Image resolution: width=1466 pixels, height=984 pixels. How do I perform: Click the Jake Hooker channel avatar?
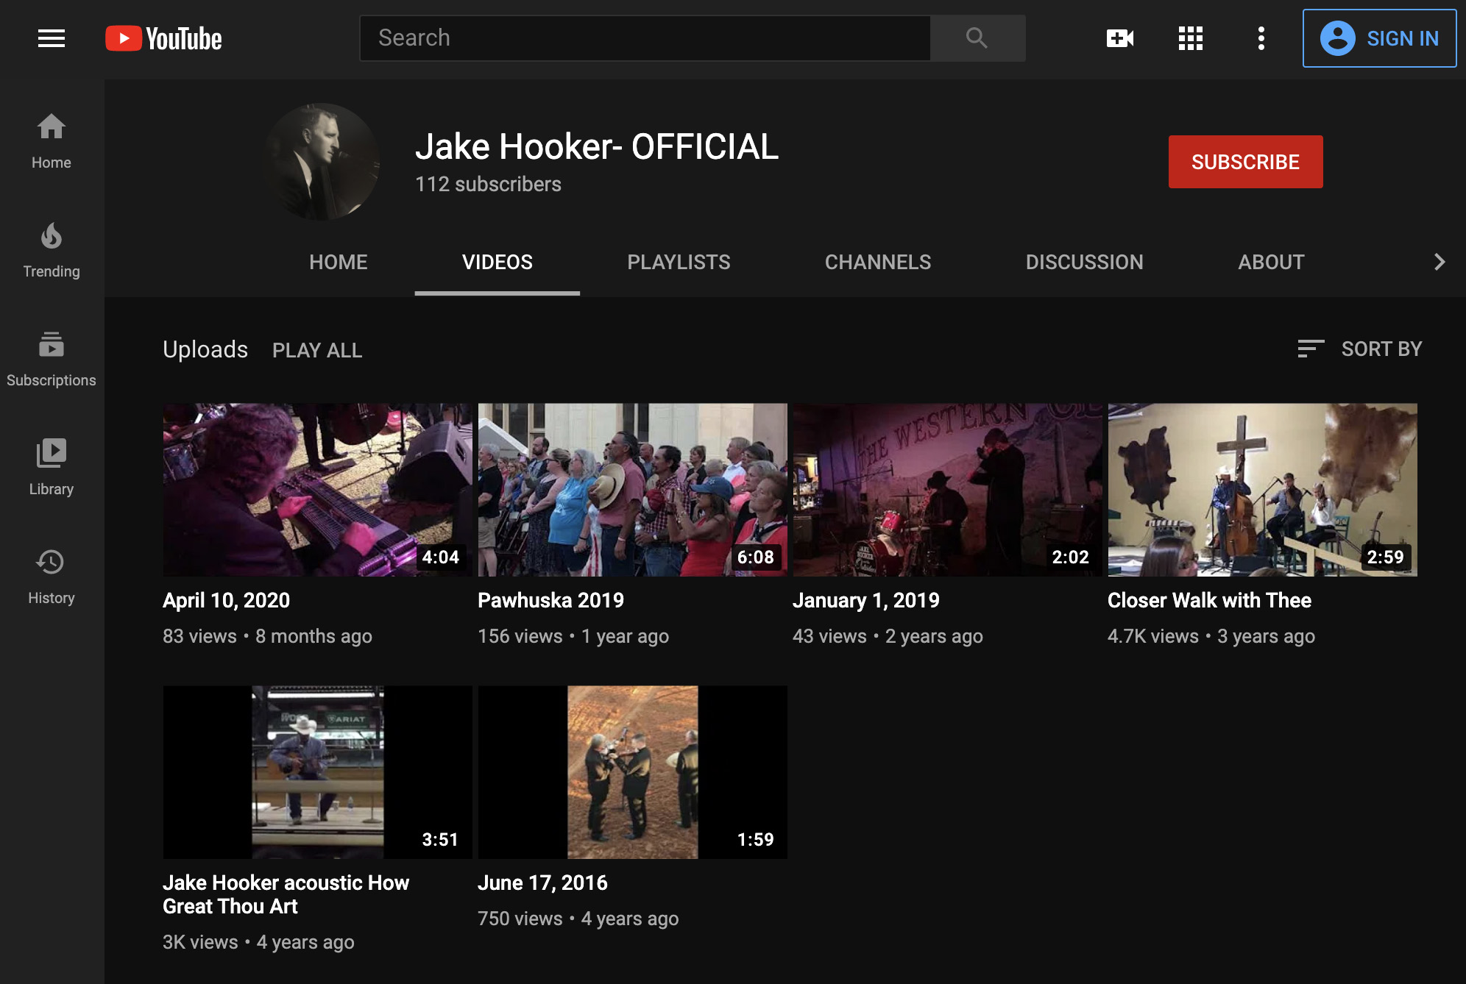click(321, 162)
